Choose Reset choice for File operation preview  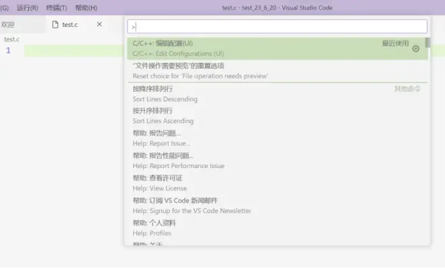pos(277,71)
